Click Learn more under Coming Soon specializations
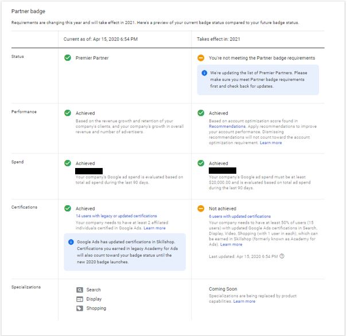Image resolution: width=347 pixels, height=336 pixels. coord(244,301)
